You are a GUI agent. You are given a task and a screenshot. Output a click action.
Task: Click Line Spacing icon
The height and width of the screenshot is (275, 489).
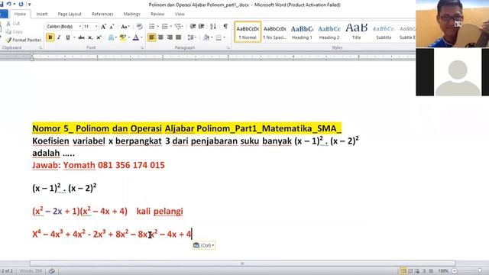point(190,37)
